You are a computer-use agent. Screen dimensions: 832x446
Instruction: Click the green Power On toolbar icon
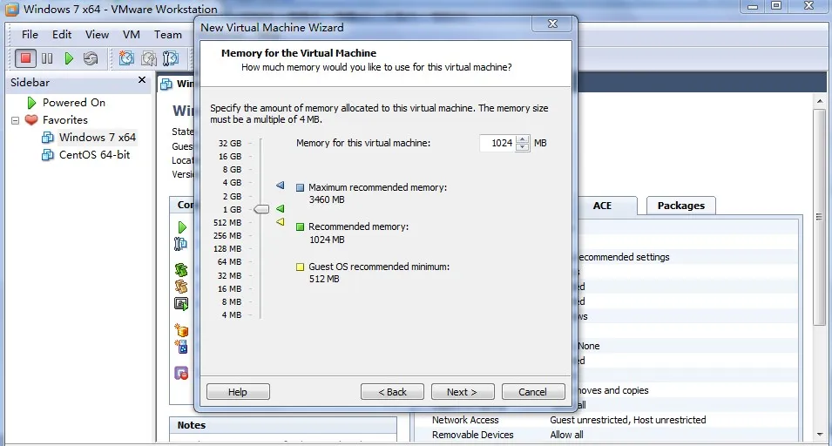coord(69,58)
